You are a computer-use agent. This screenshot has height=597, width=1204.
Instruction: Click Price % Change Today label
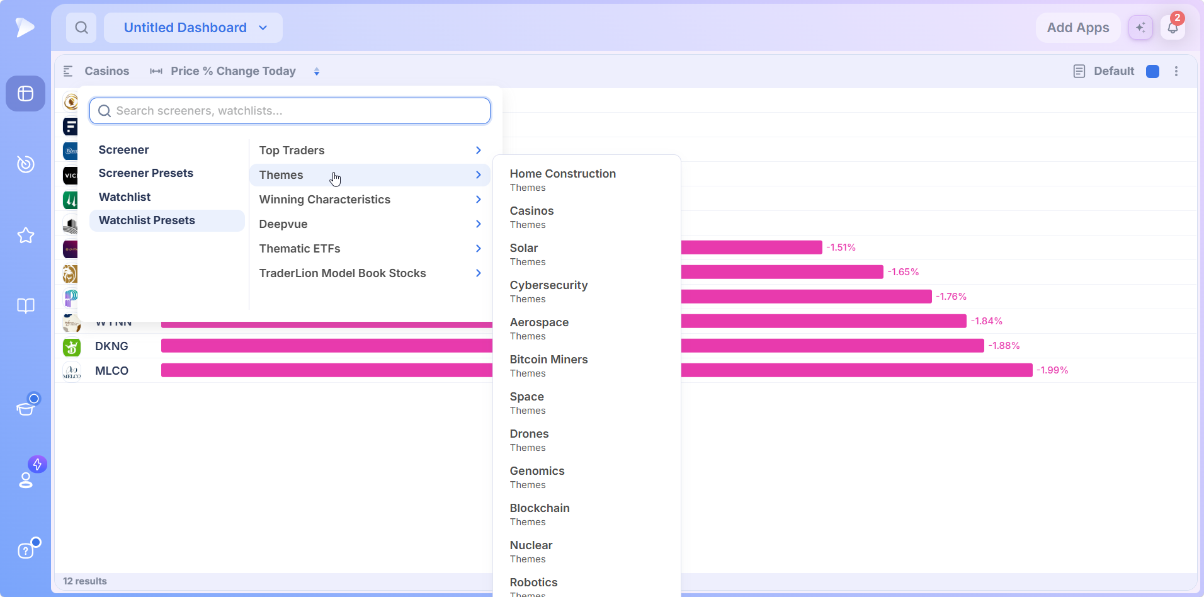(x=234, y=71)
